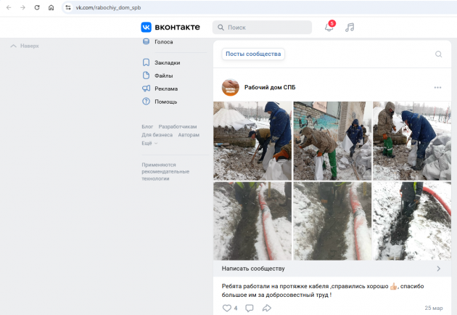Open Закладки in the sidebar
Image resolution: width=457 pixels, height=315 pixels.
[x=167, y=62]
